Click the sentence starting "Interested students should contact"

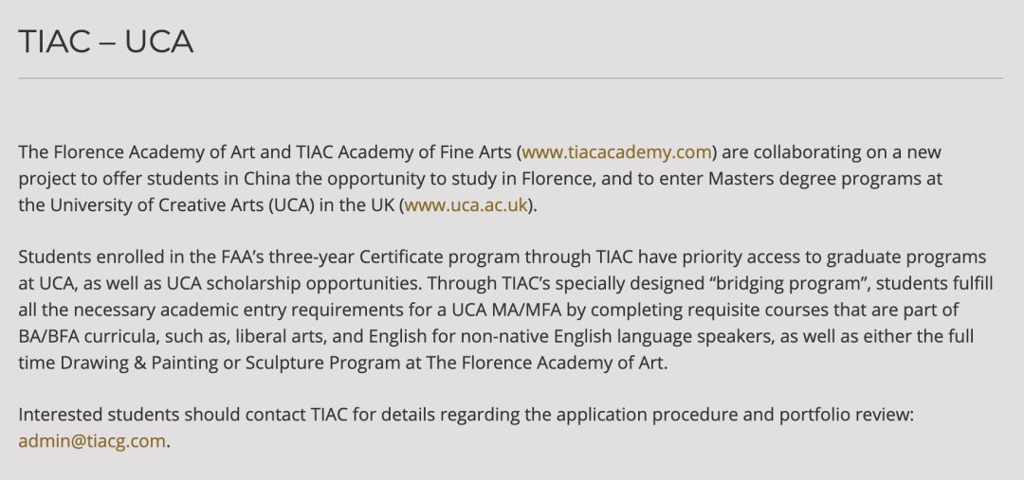pyautogui.click(x=466, y=415)
